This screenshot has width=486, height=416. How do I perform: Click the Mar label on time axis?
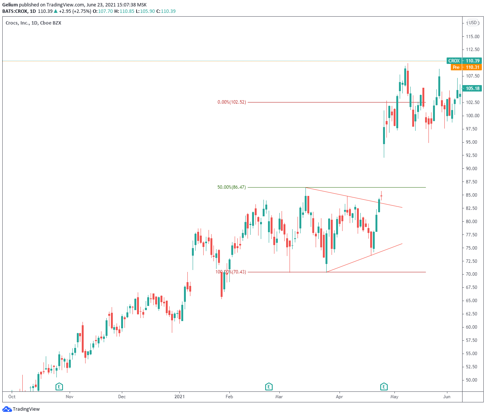tap(279, 397)
